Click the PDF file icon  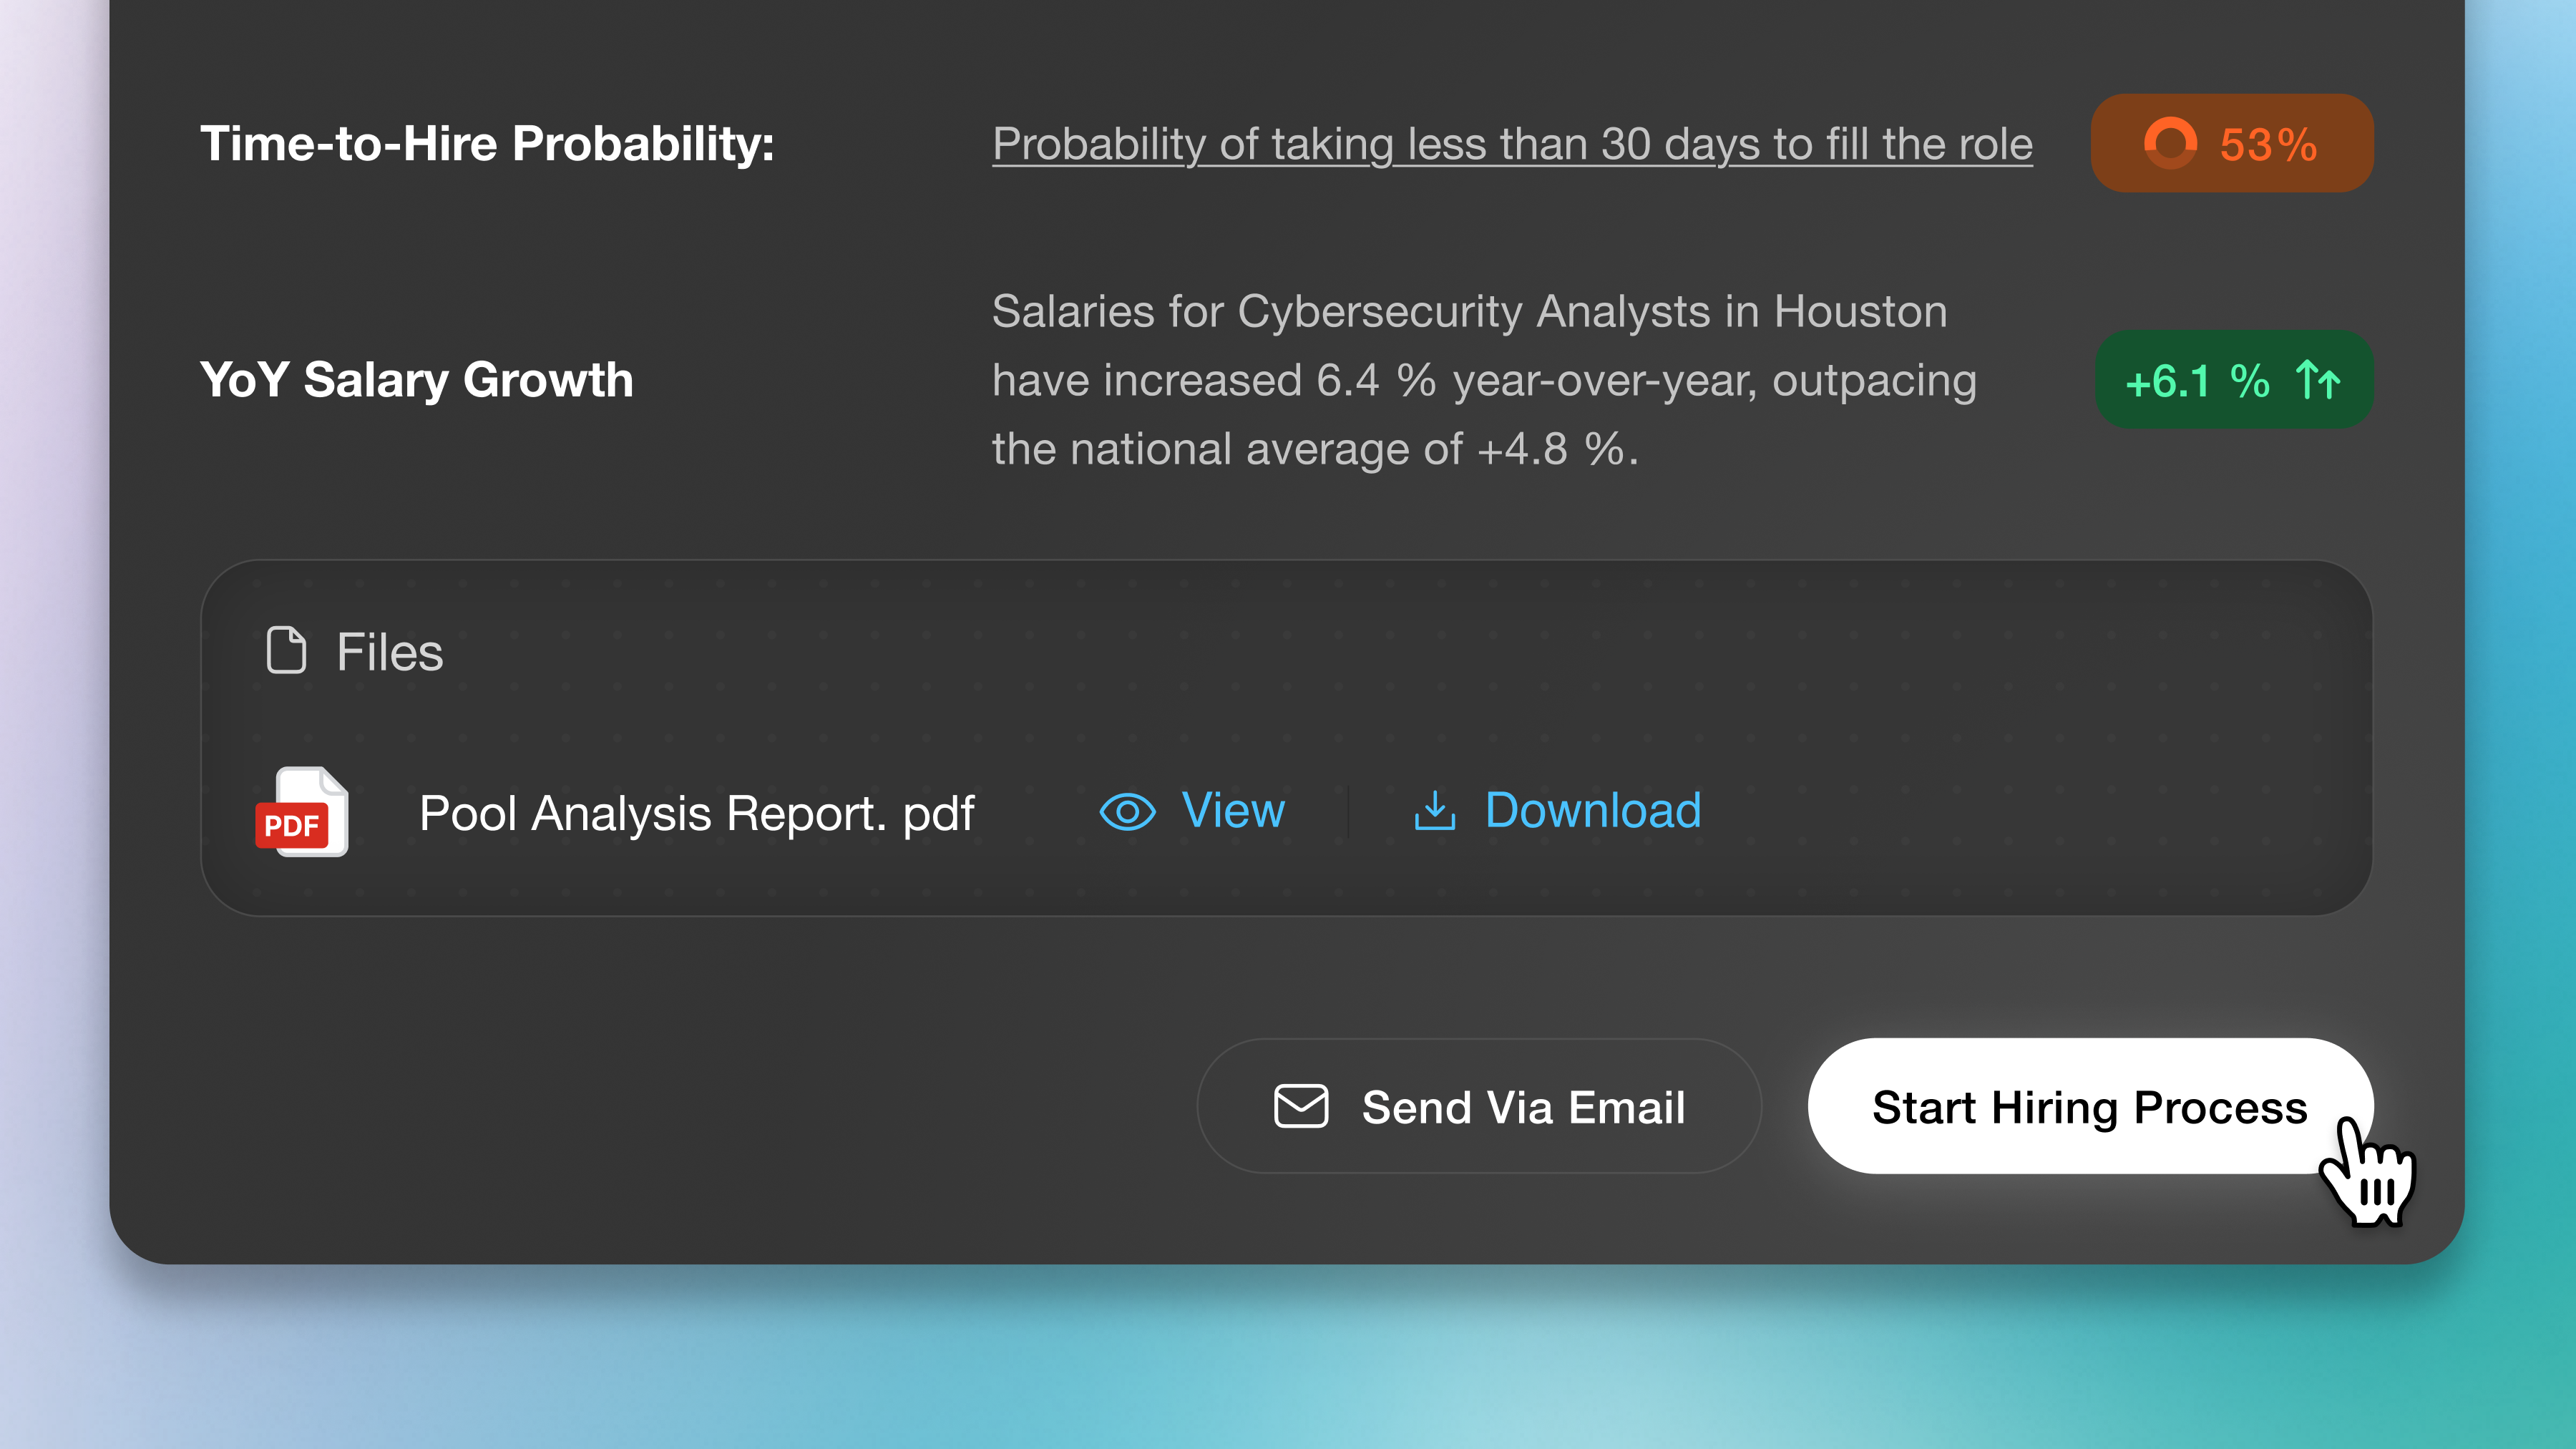click(301, 812)
